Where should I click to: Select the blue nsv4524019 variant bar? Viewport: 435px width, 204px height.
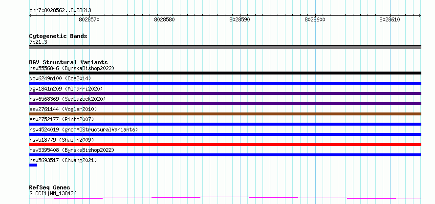tap(225, 134)
